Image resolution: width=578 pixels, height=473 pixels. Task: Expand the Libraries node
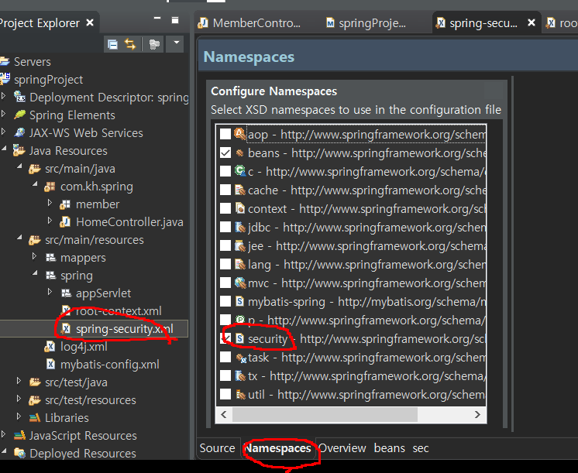19,416
